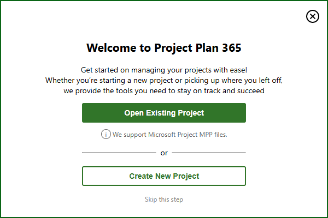
Task: Click the word 'Existing' on the green button
Action: [x=161, y=113]
